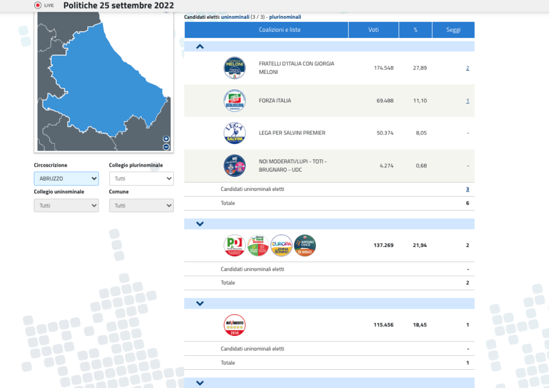Click the Movimento 5 Stelle logo
Viewport: 549px width, 388px height.
coord(235,325)
